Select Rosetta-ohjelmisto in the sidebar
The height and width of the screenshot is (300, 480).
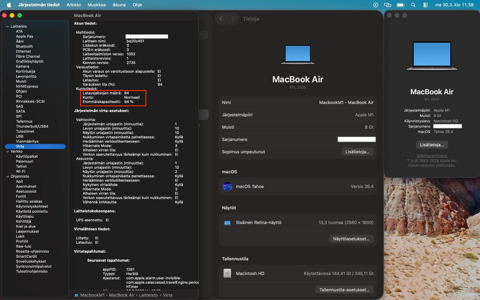[x=32, y=251]
